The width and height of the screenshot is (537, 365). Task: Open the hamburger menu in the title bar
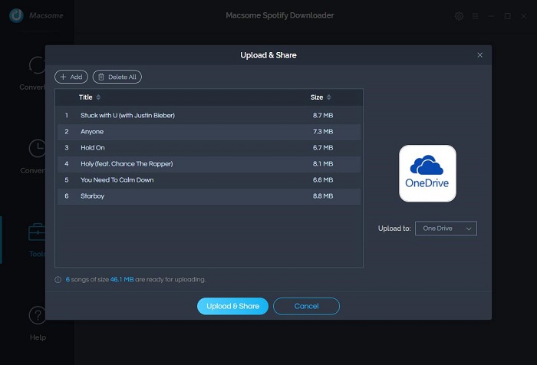(475, 16)
